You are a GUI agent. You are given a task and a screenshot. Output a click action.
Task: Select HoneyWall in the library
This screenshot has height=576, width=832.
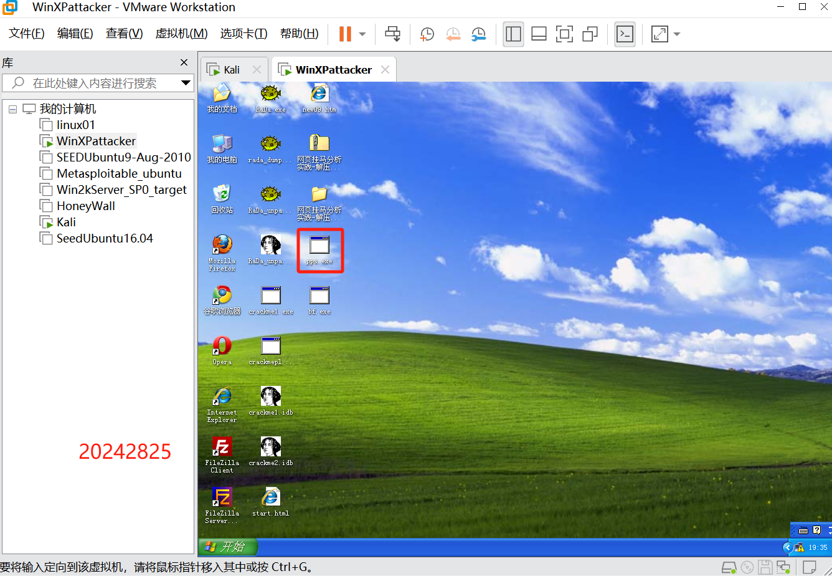85,206
